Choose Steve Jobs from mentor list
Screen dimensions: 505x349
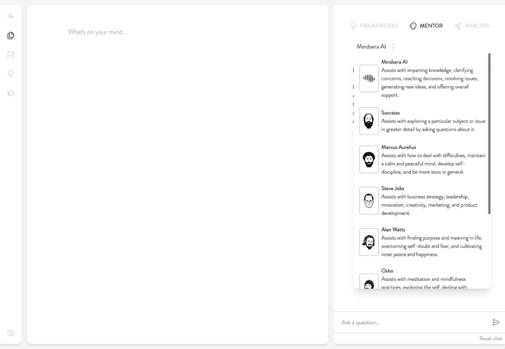point(422,200)
